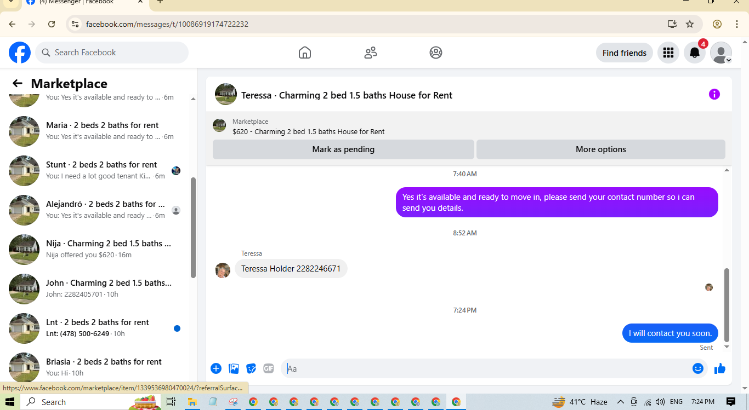
Task: Reload the page with the browser refresh icon
Action: [52, 24]
